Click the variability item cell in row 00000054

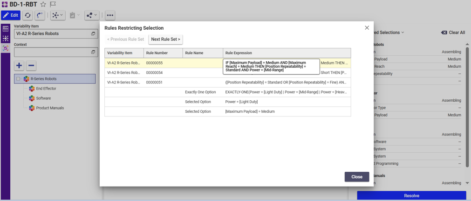(x=124, y=72)
